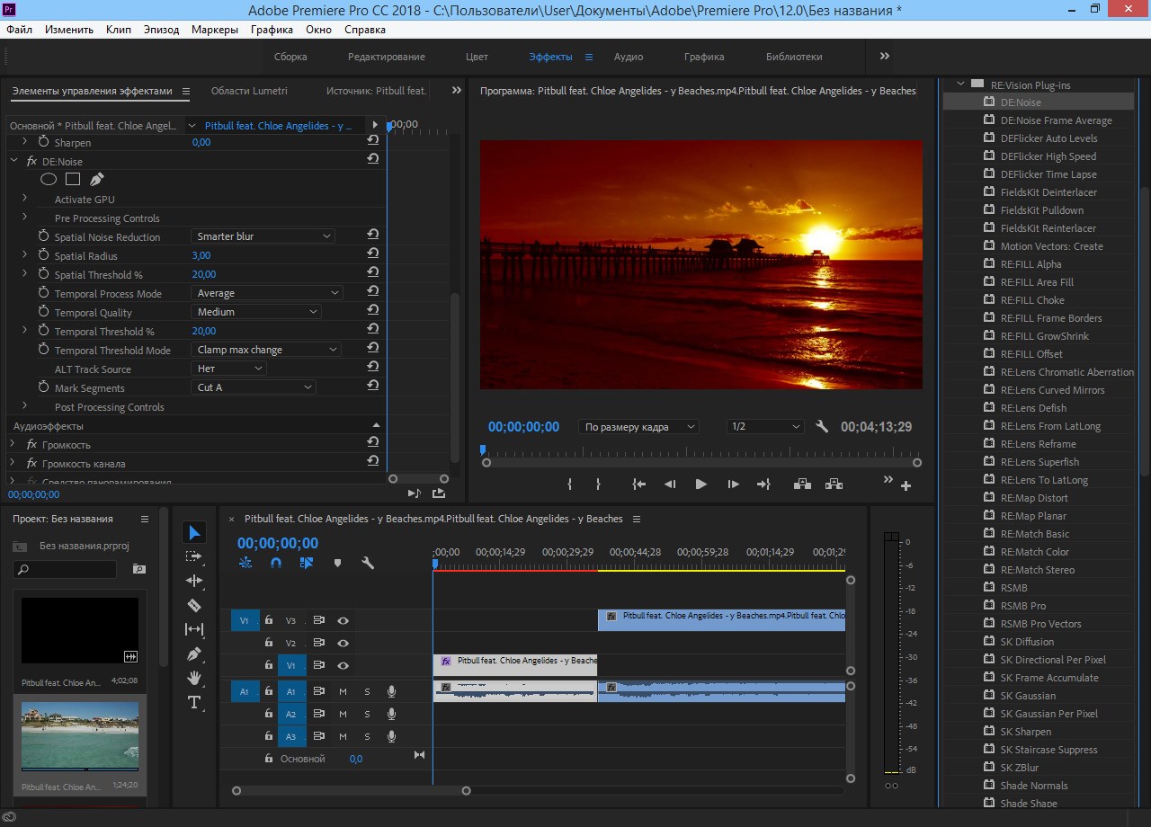Toggle animation stopwatch for Spatial Threshold %

pos(44,274)
